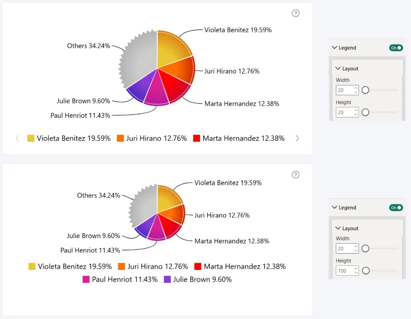Click the top panel Height input field
Image resolution: width=411 pixels, height=319 pixels.
tap(347, 112)
